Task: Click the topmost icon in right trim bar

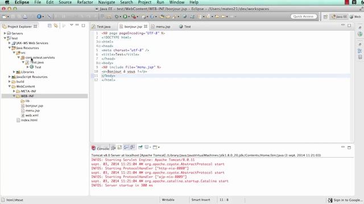Action: click(x=360, y=28)
